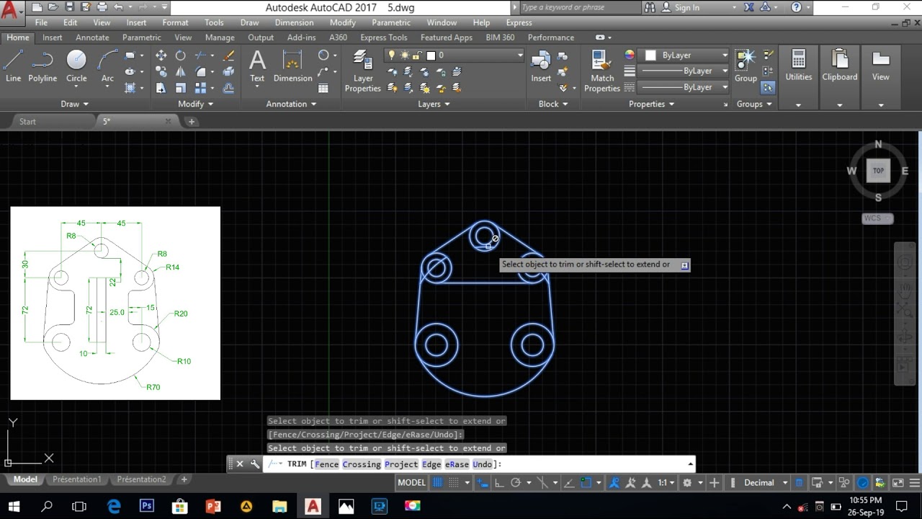The width and height of the screenshot is (922, 519).
Task: Toggle ortho mode in the status bar
Action: (x=498, y=483)
